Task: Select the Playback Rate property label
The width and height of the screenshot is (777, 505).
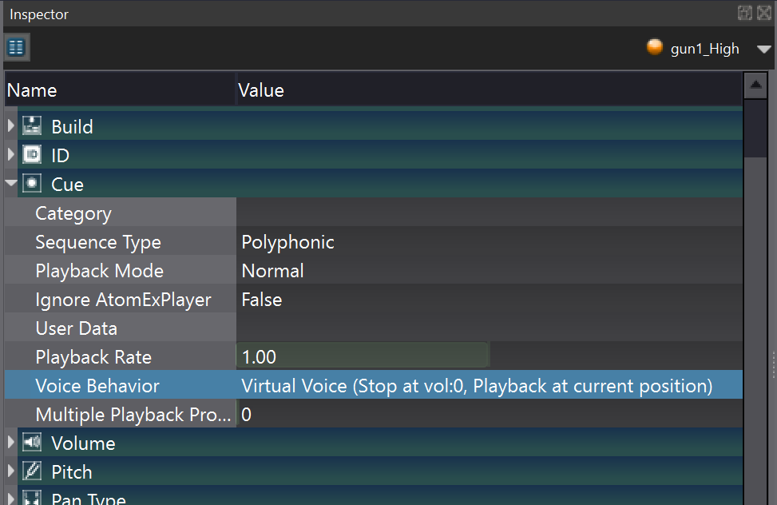Action: click(93, 357)
